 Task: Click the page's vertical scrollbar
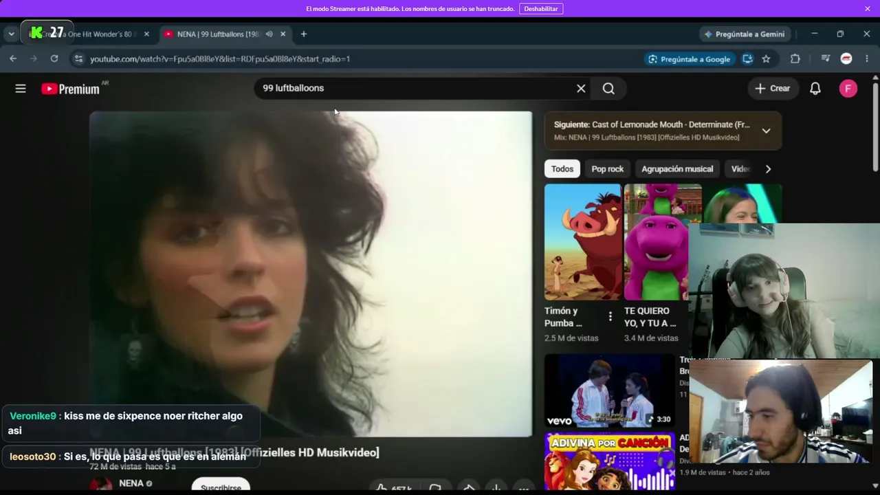(x=875, y=127)
